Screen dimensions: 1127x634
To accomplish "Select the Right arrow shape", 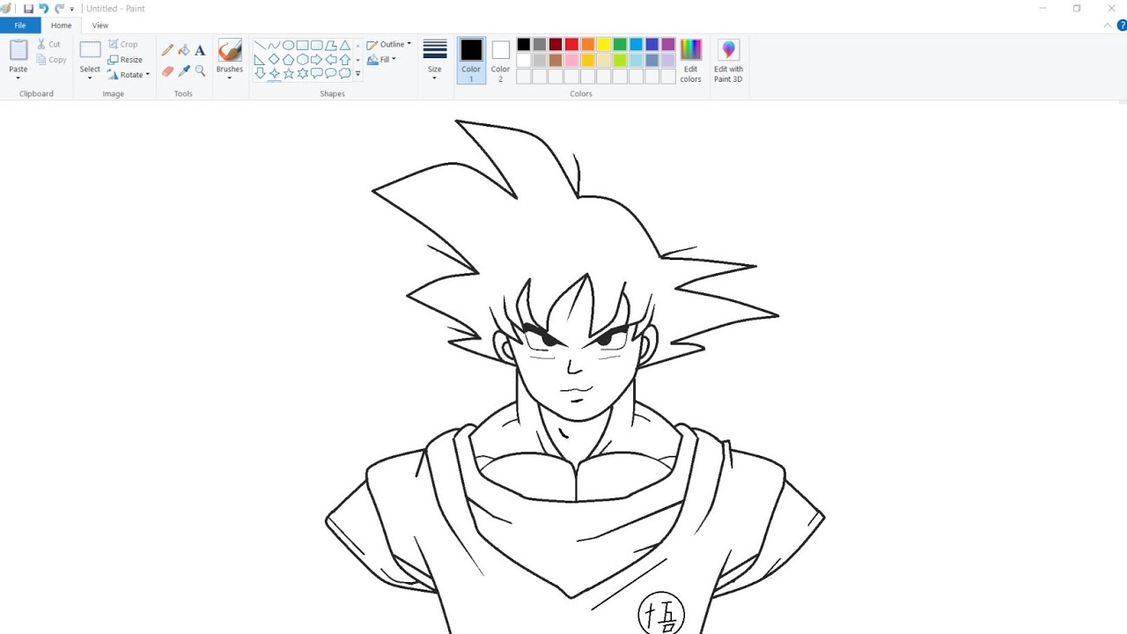I will pyautogui.click(x=317, y=60).
